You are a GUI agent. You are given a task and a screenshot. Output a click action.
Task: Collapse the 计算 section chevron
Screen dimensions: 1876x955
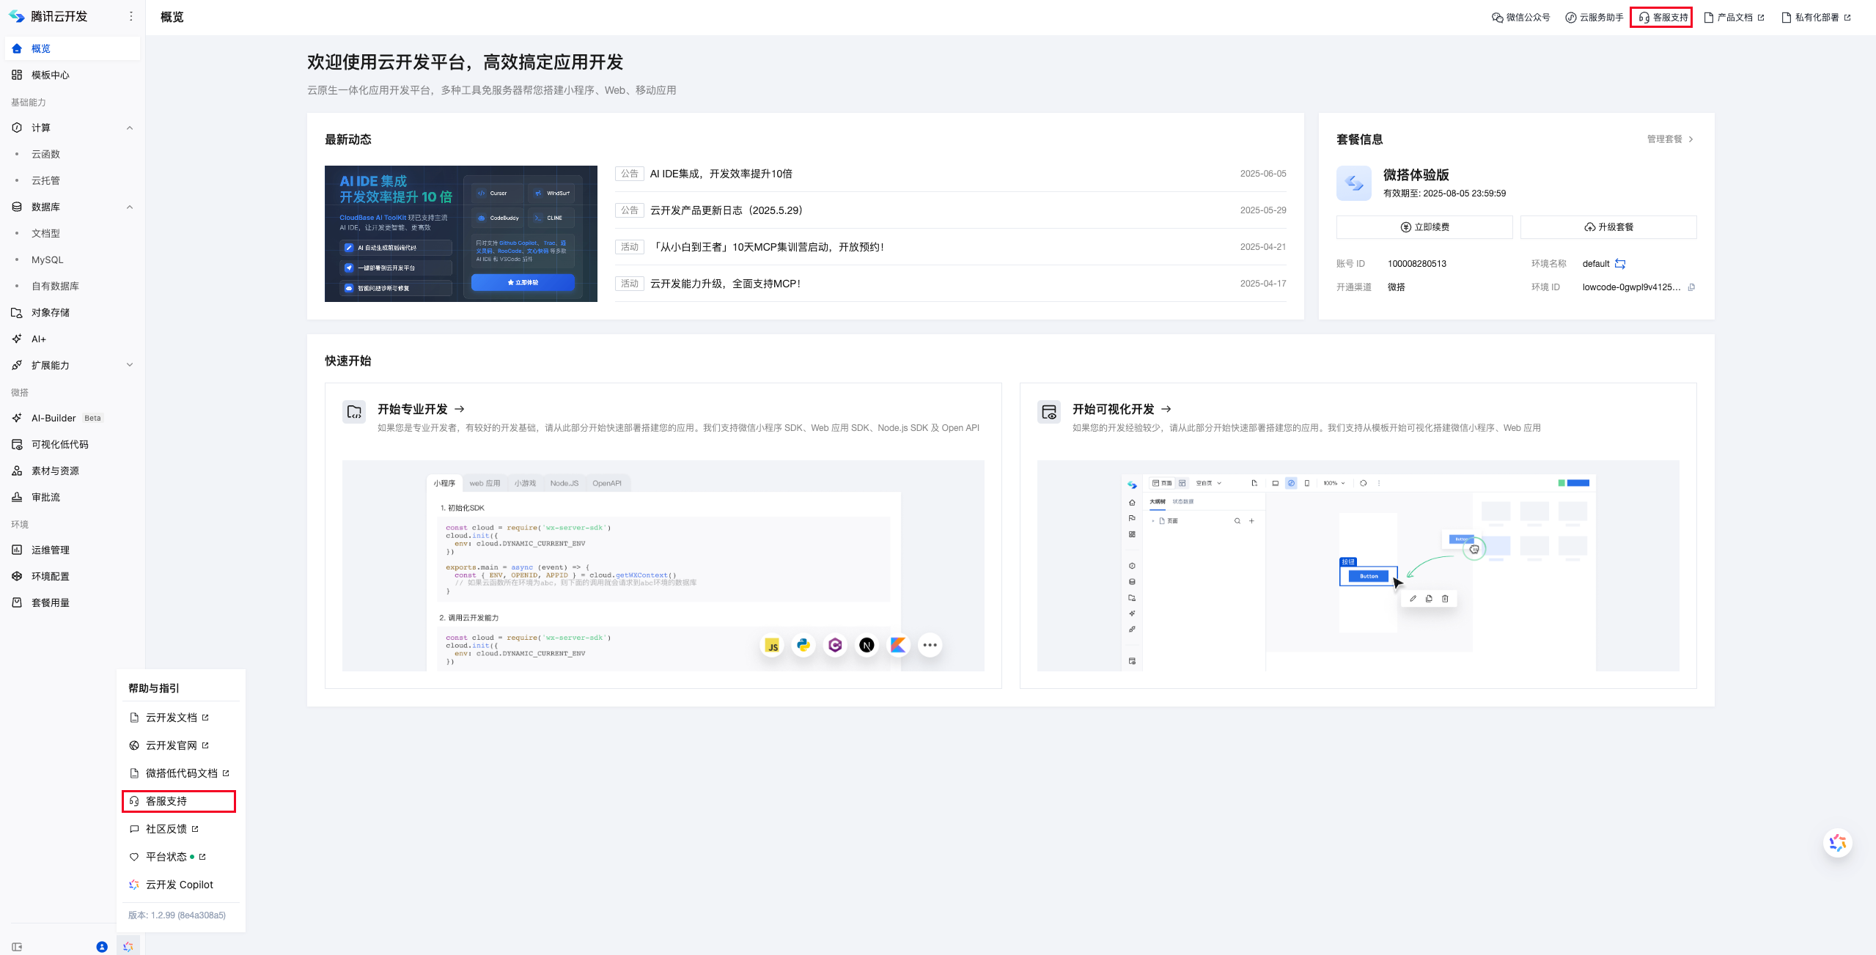pos(130,128)
